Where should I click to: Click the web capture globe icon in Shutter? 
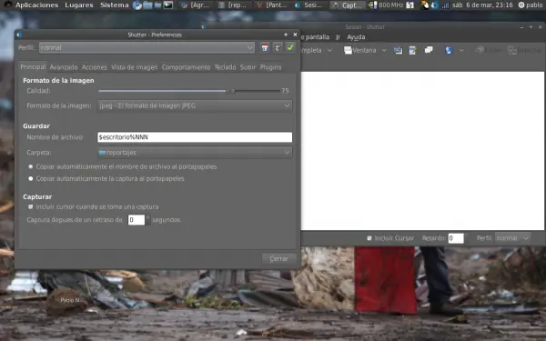[x=449, y=50]
